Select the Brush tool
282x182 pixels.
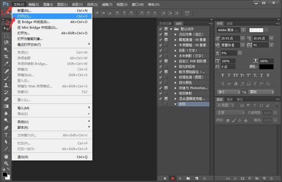pos(6,78)
